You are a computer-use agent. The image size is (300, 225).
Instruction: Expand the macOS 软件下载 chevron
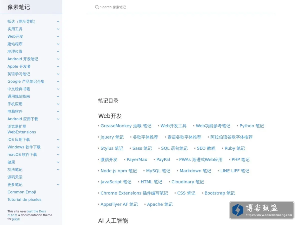(58, 154)
